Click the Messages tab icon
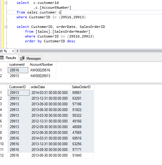This screenshot has height=165, width=162. pos(22,58)
